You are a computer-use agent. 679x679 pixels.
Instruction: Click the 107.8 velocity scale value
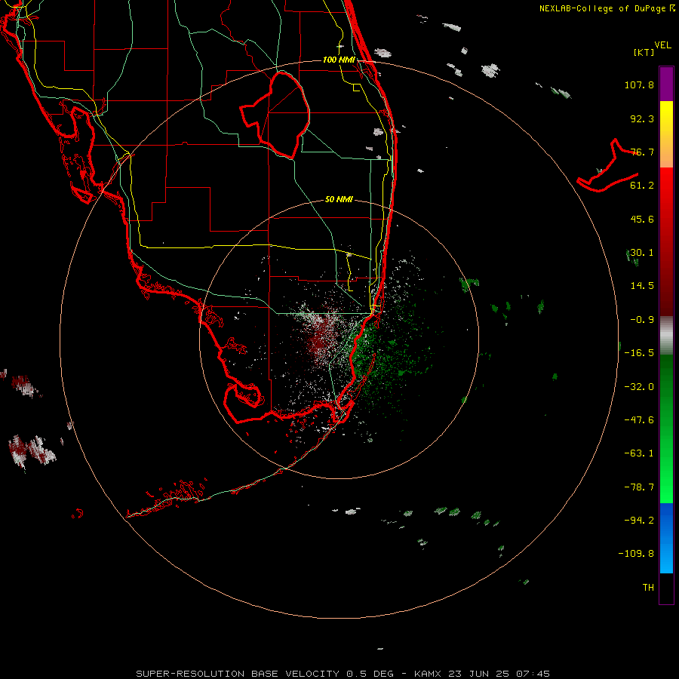pos(639,84)
